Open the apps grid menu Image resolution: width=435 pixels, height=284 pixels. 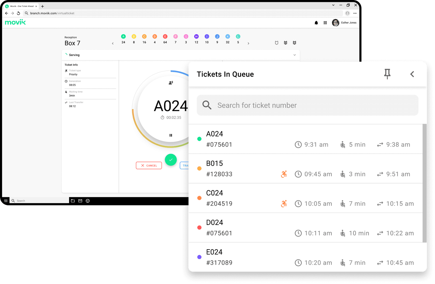coord(325,23)
